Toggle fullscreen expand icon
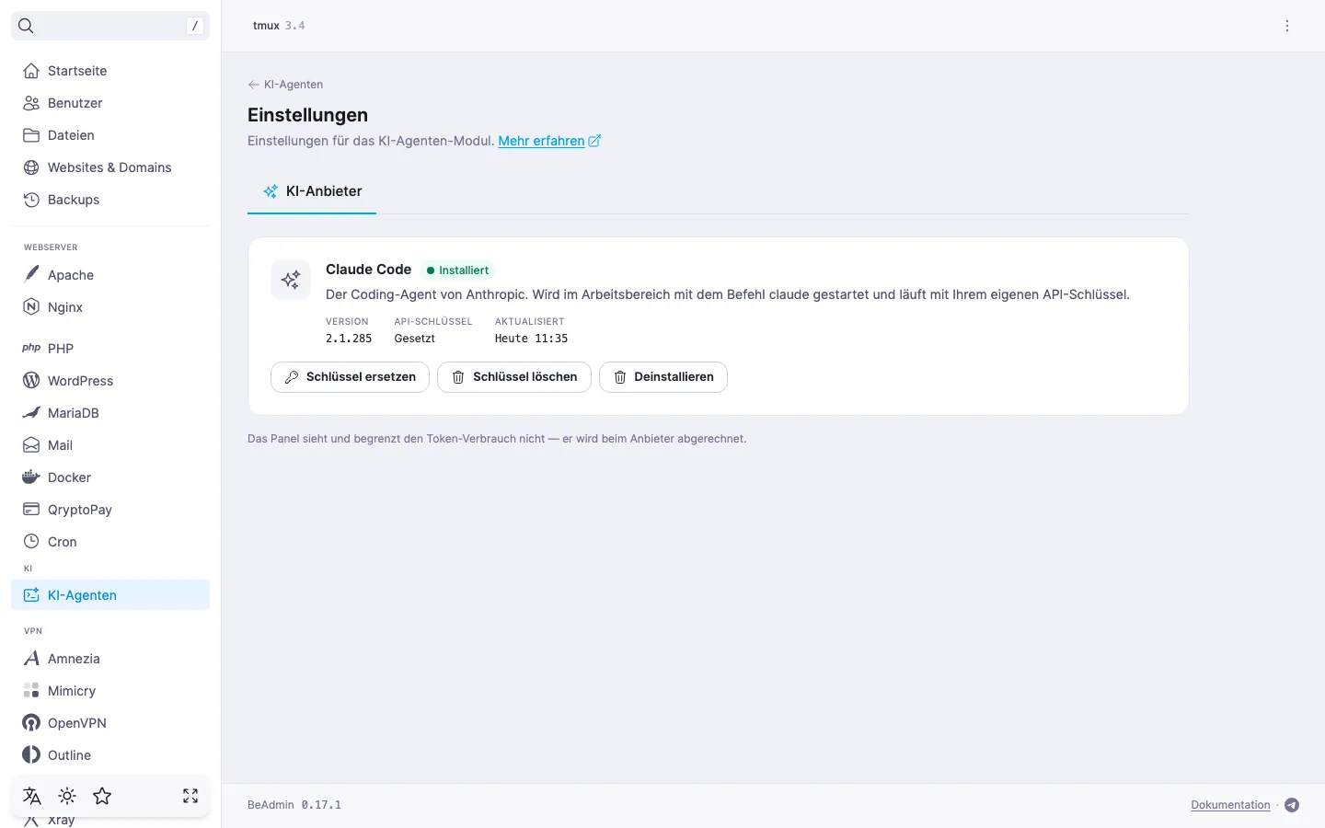 pos(190,796)
